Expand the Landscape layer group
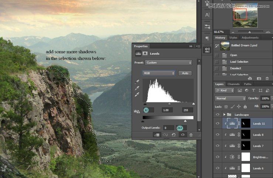 pyautogui.click(x=224, y=115)
